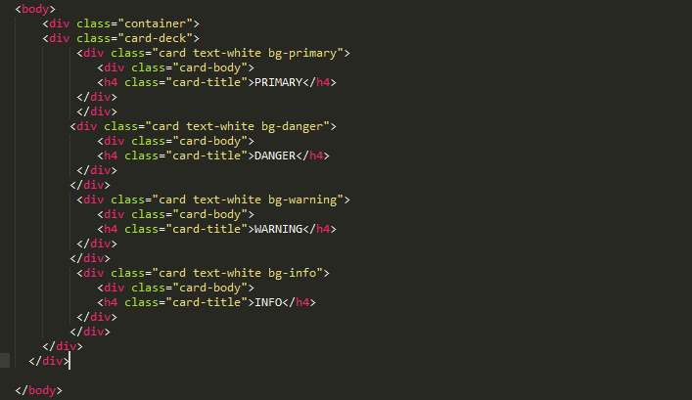This screenshot has width=692, height=400.
Task: Click the card-deck class name
Action: click(x=159, y=38)
